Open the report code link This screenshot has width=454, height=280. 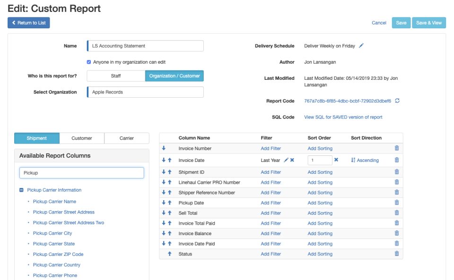348,101
